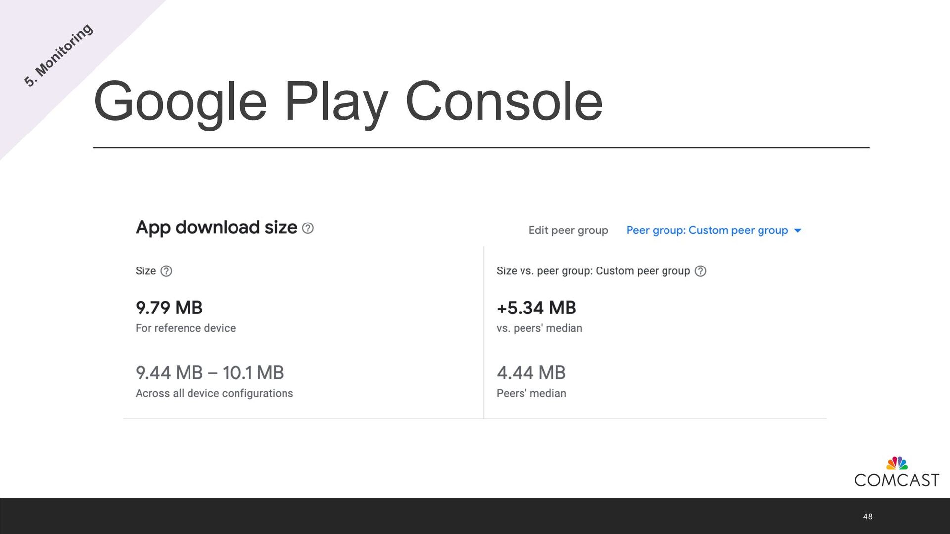950x534 pixels.
Task: Click the slide number 48
Action: pyautogui.click(x=867, y=517)
